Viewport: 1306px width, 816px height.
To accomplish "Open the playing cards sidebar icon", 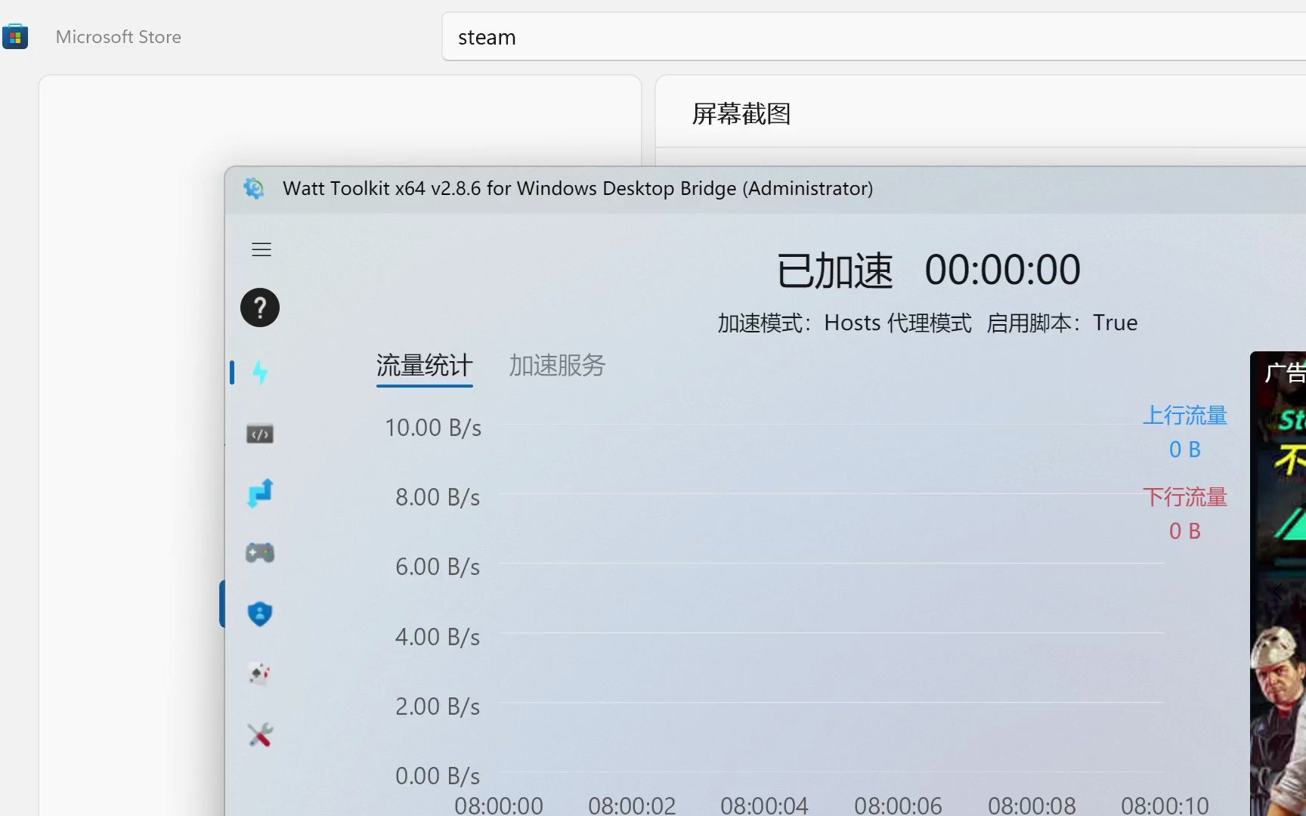I will tap(260, 673).
